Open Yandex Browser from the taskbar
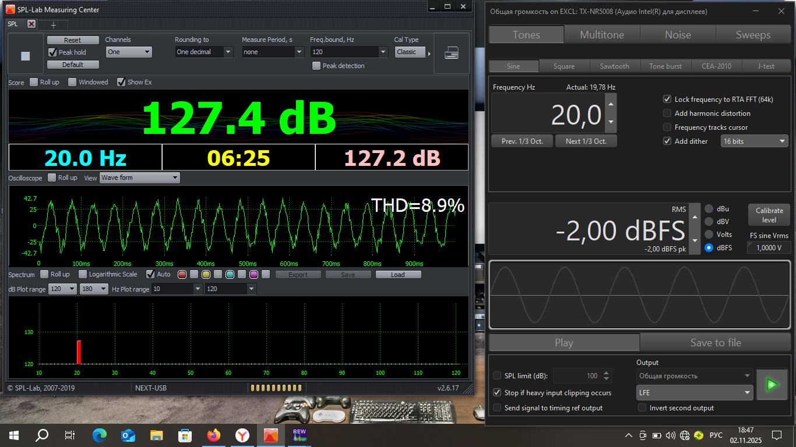 point(242,435)
